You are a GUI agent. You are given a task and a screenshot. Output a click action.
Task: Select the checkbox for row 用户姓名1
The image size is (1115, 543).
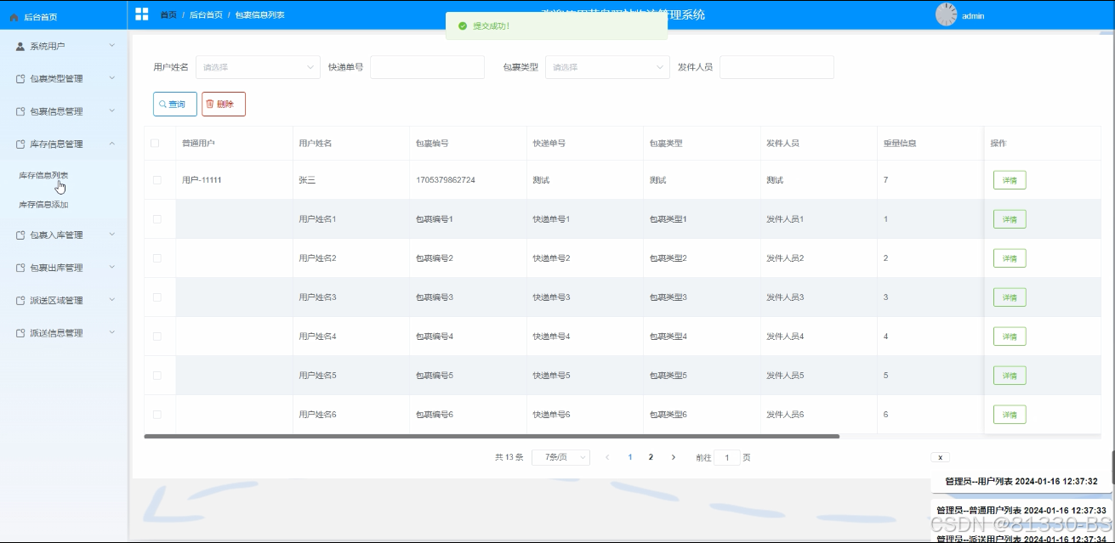tap(156, 219)
